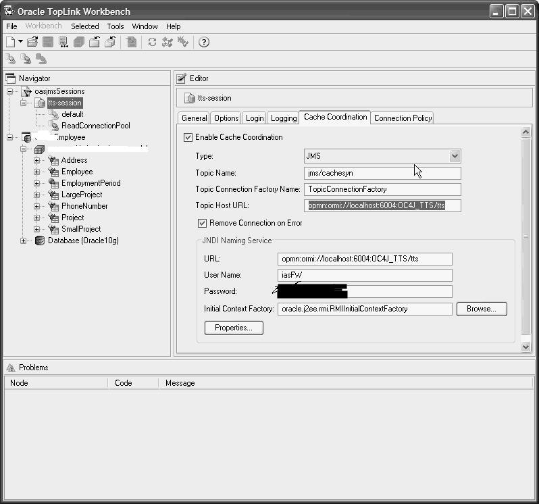Screen dimensions: 539x504
Task: Expand the PhoneNumber node
Action: (x=36, y=206)
